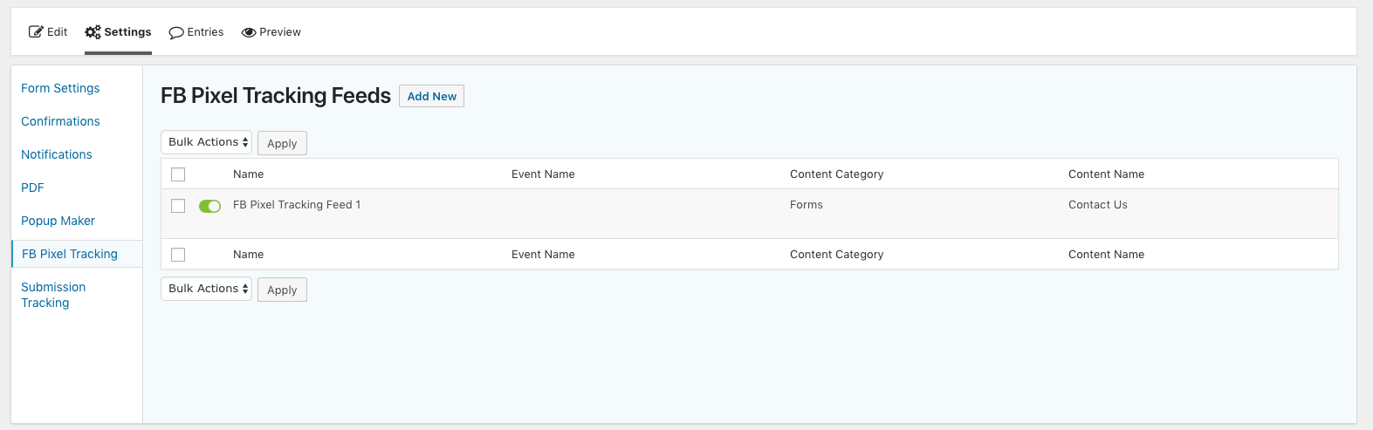Click the Preview eye icon
Screen dimensions: 1373x430
249,32
